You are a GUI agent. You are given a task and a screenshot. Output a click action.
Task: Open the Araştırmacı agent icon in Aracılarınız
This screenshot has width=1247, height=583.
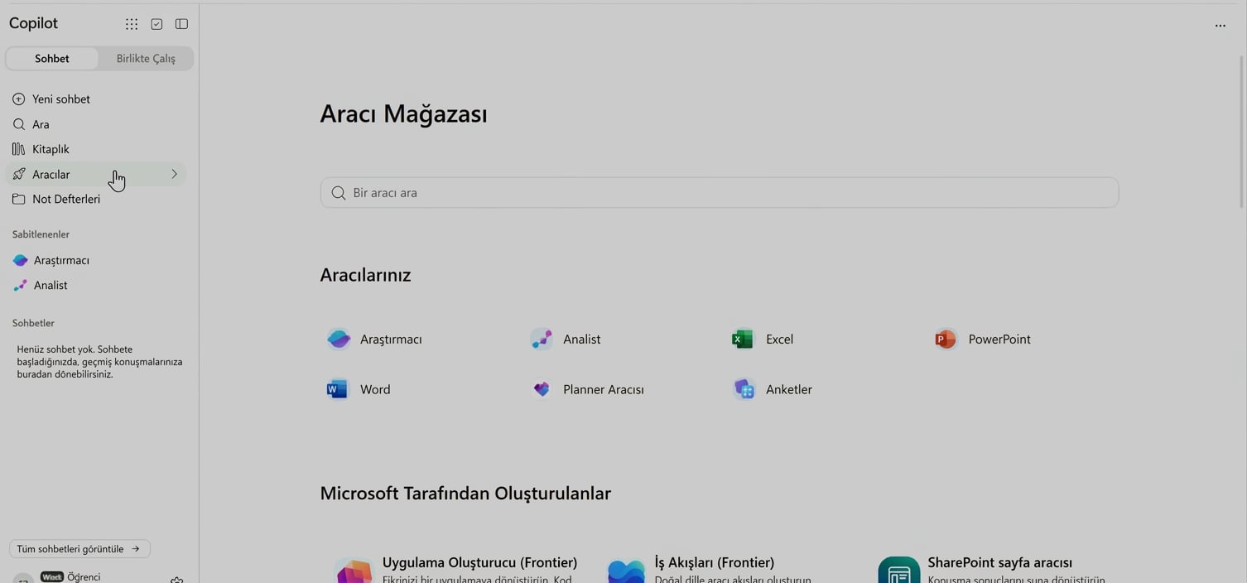(x=338, y=339)
